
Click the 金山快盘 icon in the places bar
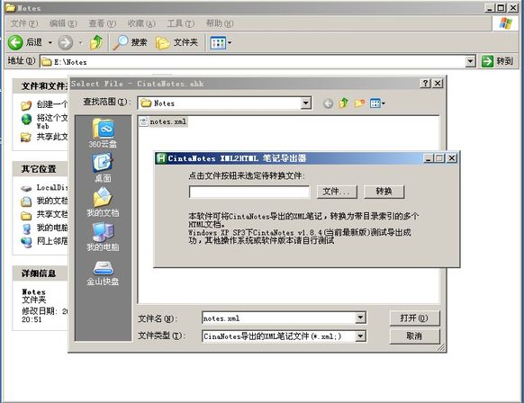click(103, 273)
